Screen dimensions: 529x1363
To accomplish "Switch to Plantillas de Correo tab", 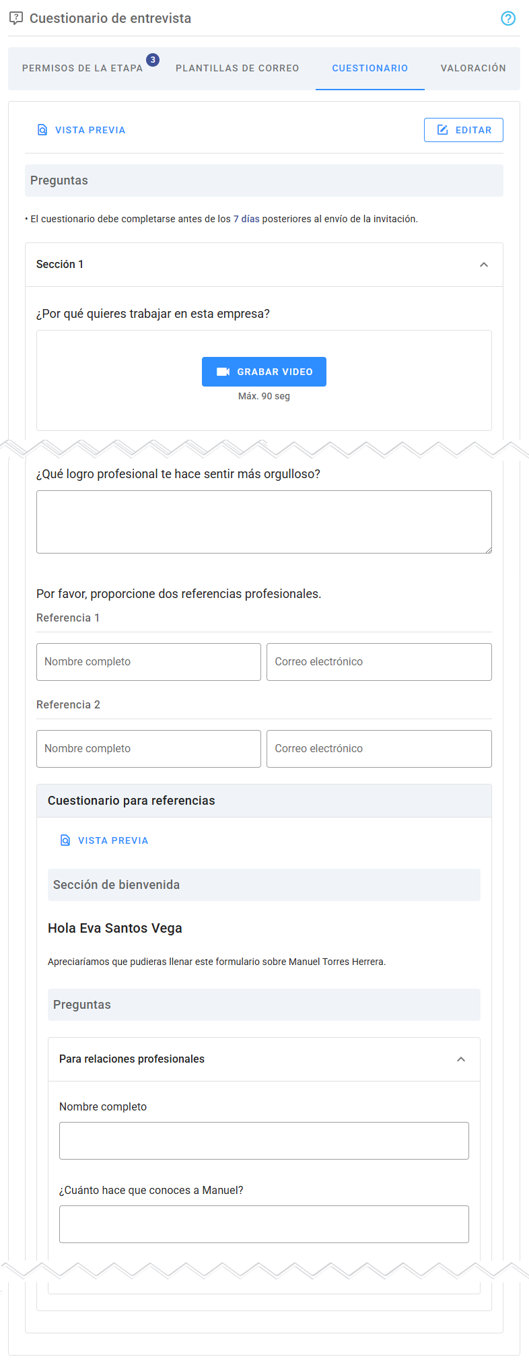I will (237, 68).
